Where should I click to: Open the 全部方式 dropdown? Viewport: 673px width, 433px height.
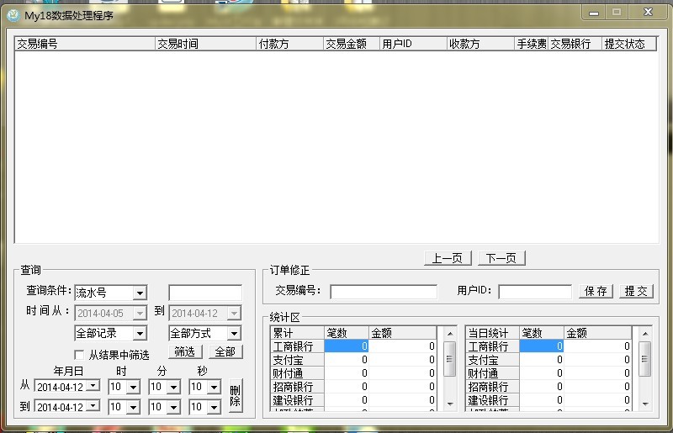click(234, 334)
